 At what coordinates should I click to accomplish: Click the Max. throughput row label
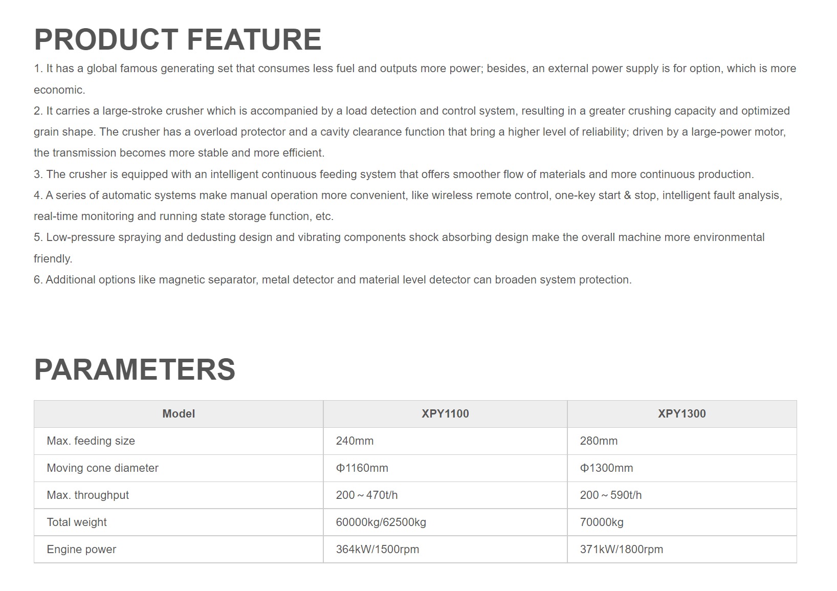point(88,495)
